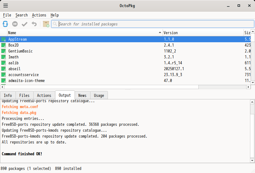Click the installed-status icon beside Box2D
Image resolution: width=255 pixels, height=173 pixels.
3,45
